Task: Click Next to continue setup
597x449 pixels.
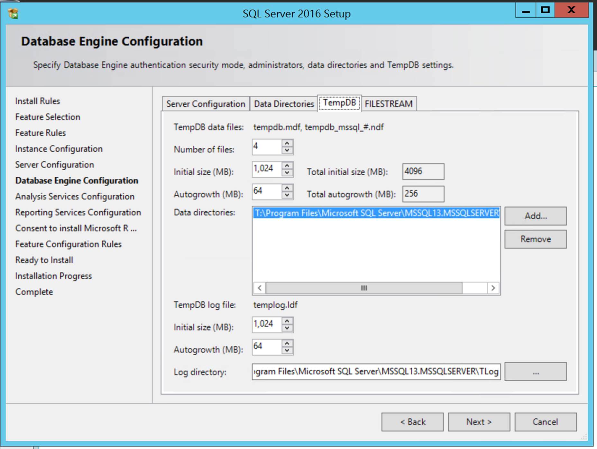Action: pos(479,422)
